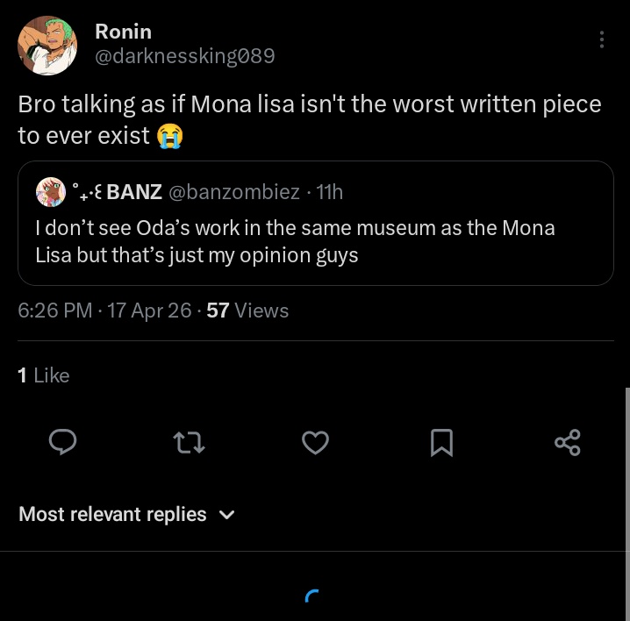630x621 pixels.
Task: Tap the crying emoji in tweet
Action: pos(168,137)
